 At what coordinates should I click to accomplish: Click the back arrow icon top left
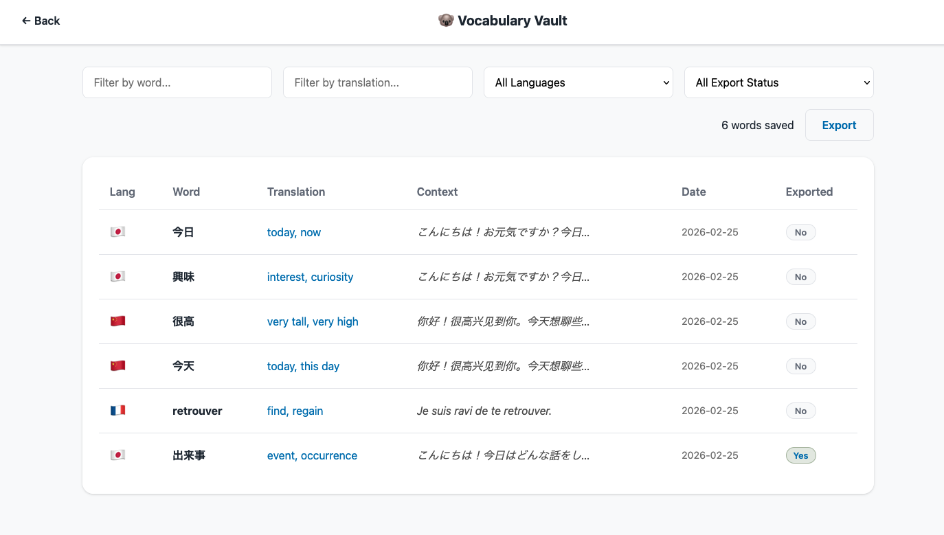[x=25, y=21]
